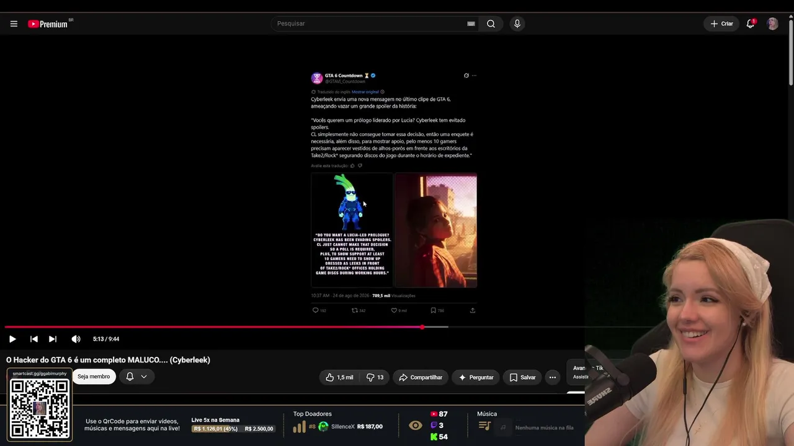This screenshot has width=794, height=446.
Task: Click 'Nenhuma música na fila' text
Action: (x=544, y=427)
